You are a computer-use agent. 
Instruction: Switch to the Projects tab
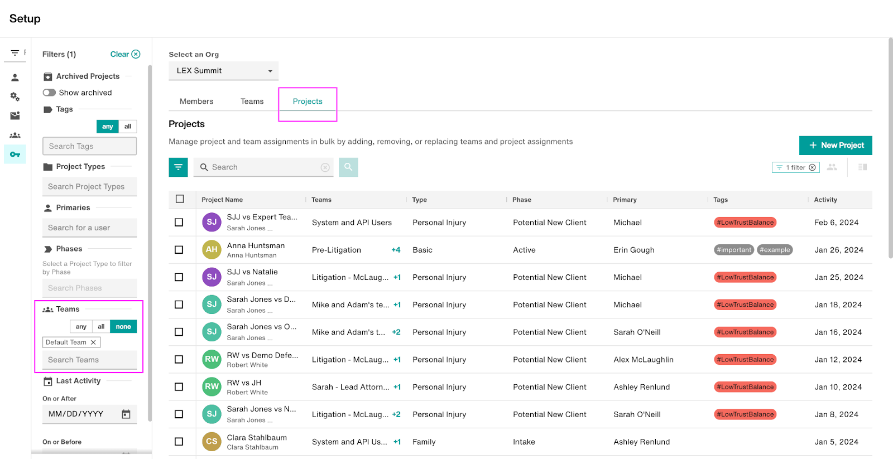[x=308, y=102]
